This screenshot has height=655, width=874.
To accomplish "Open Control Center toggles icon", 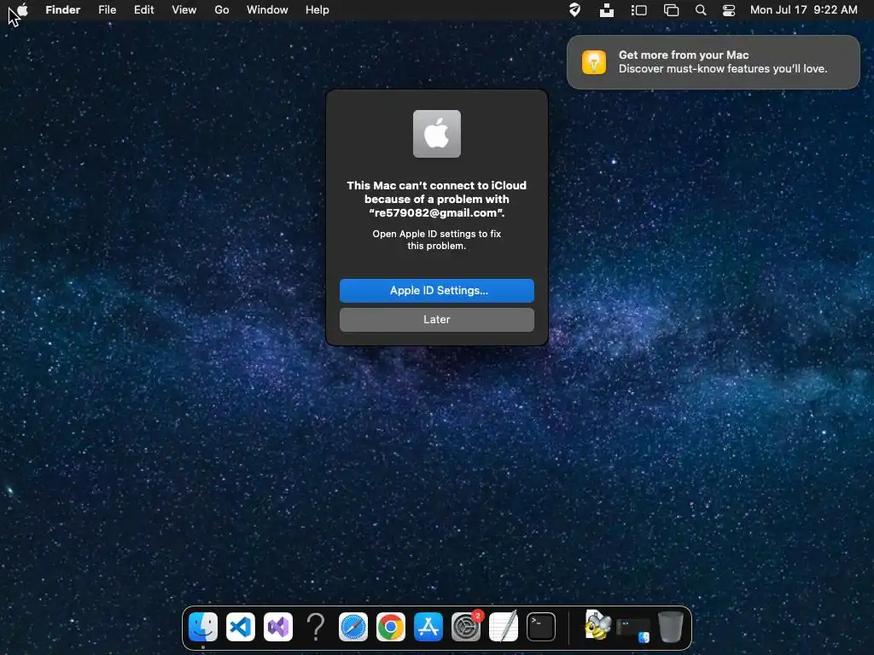I will pyautogui.click(x=729, y=10).
